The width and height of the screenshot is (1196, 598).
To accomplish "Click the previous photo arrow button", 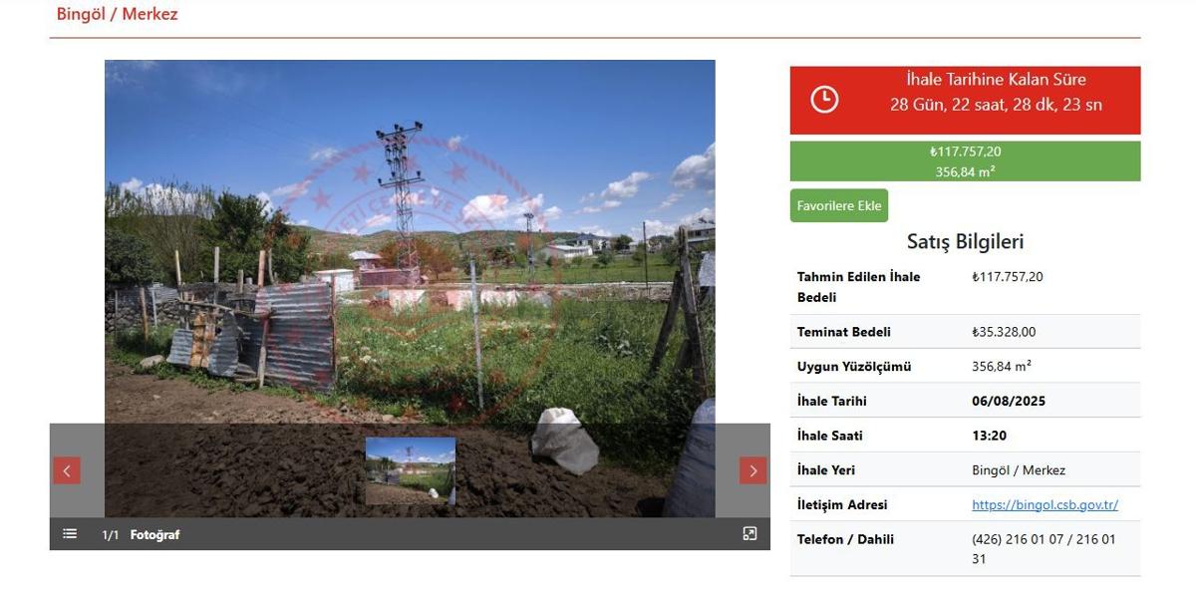I will click(x=67, y=470).
